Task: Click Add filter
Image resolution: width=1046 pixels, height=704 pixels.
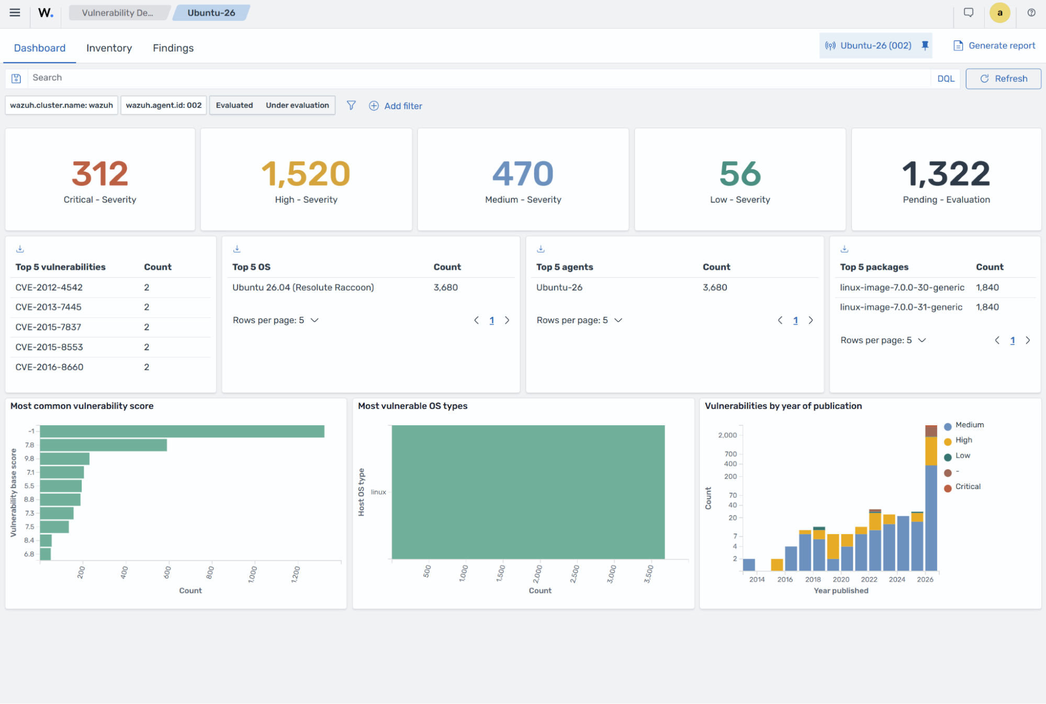Action: click(x=396, y=106)
